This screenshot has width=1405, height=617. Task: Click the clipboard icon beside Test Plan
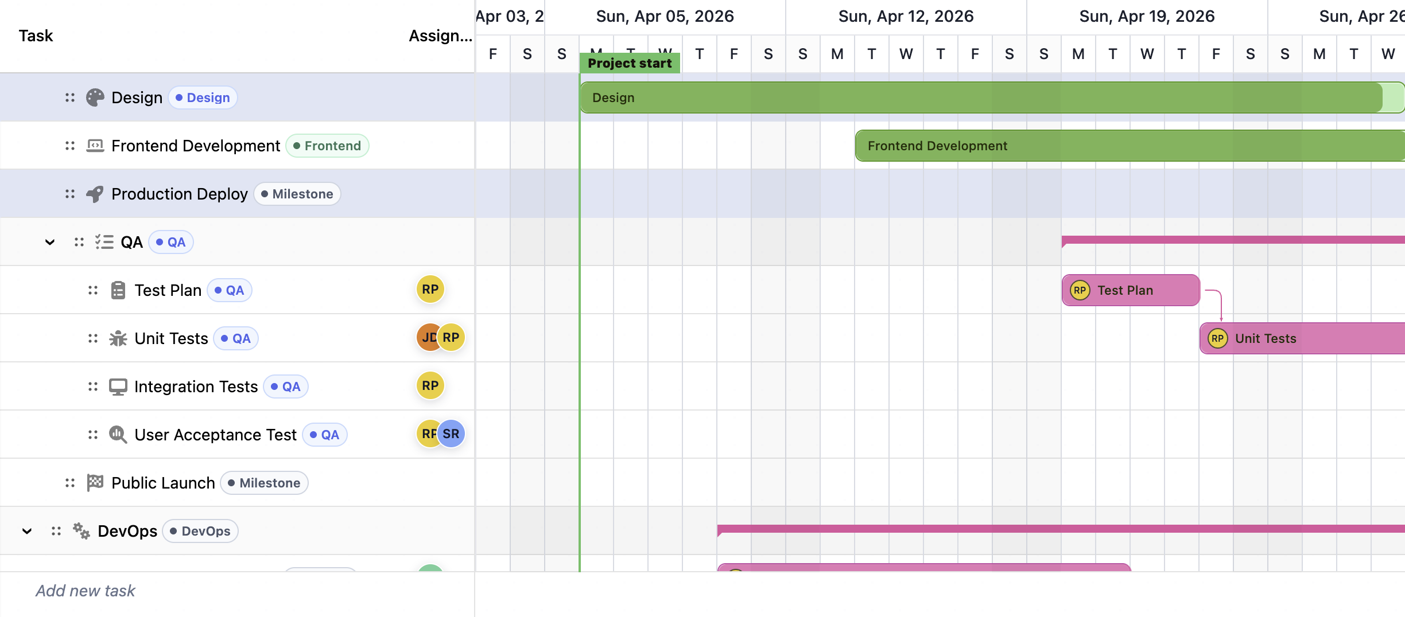(118, 290)
